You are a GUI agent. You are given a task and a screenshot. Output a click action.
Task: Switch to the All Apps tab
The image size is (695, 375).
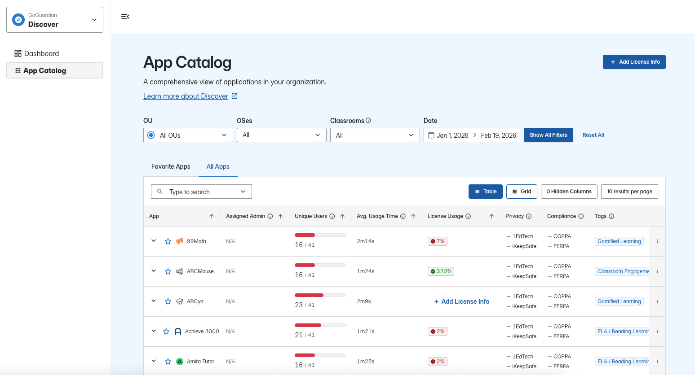[218, 166]
